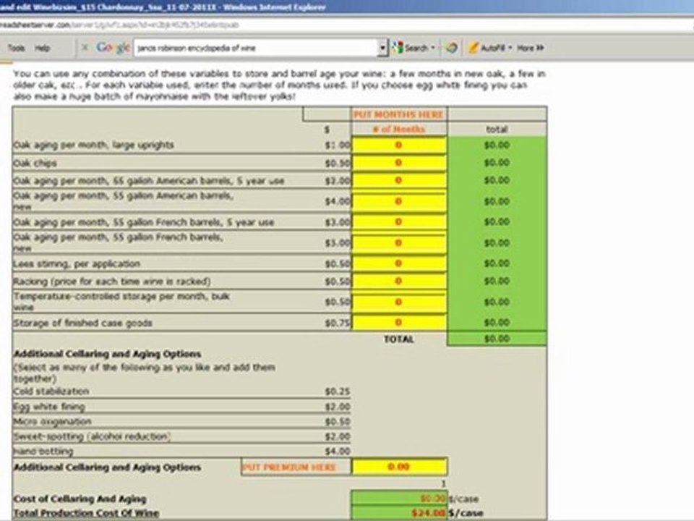Click the green TOTAL $0.00 cell

coord(497,339)
